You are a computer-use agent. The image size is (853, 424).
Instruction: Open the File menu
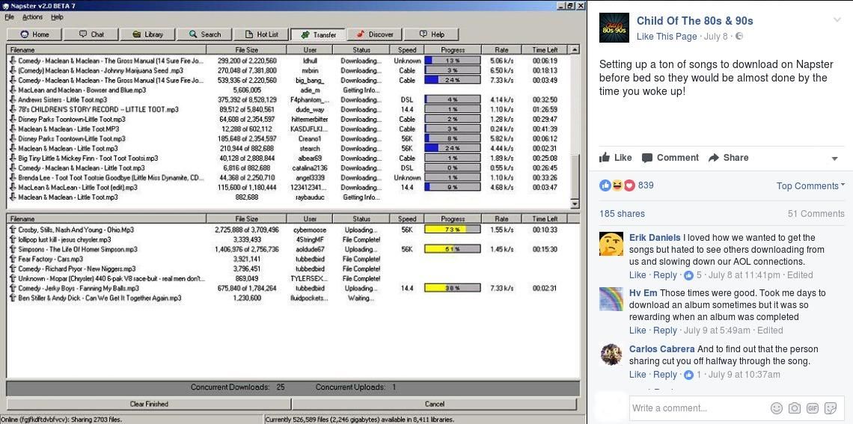pyautogui.click(x=9, y=17)
